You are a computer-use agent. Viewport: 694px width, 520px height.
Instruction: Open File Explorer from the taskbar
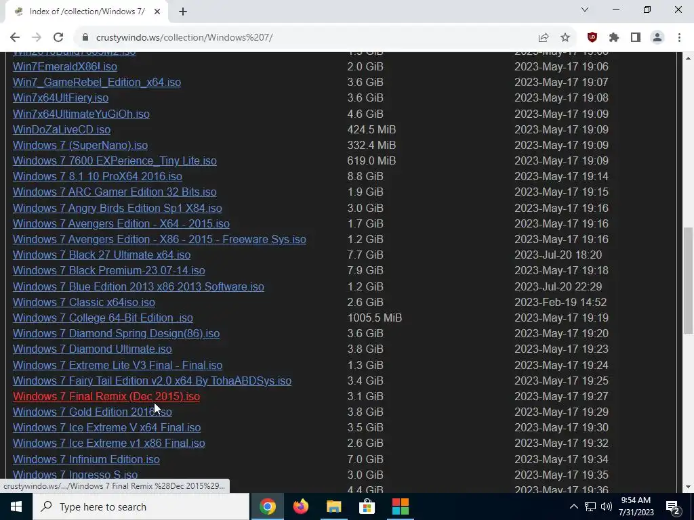coord(333,506)
